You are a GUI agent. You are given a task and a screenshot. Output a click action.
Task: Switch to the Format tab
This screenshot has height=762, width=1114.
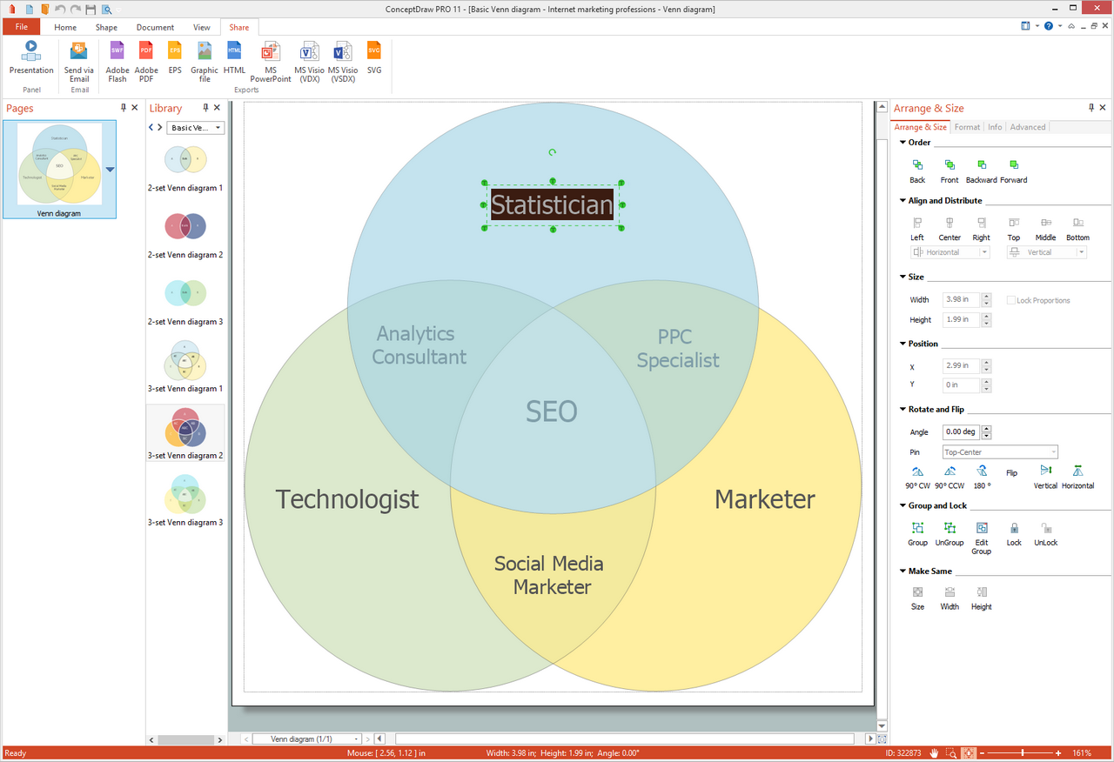(967, 127)
